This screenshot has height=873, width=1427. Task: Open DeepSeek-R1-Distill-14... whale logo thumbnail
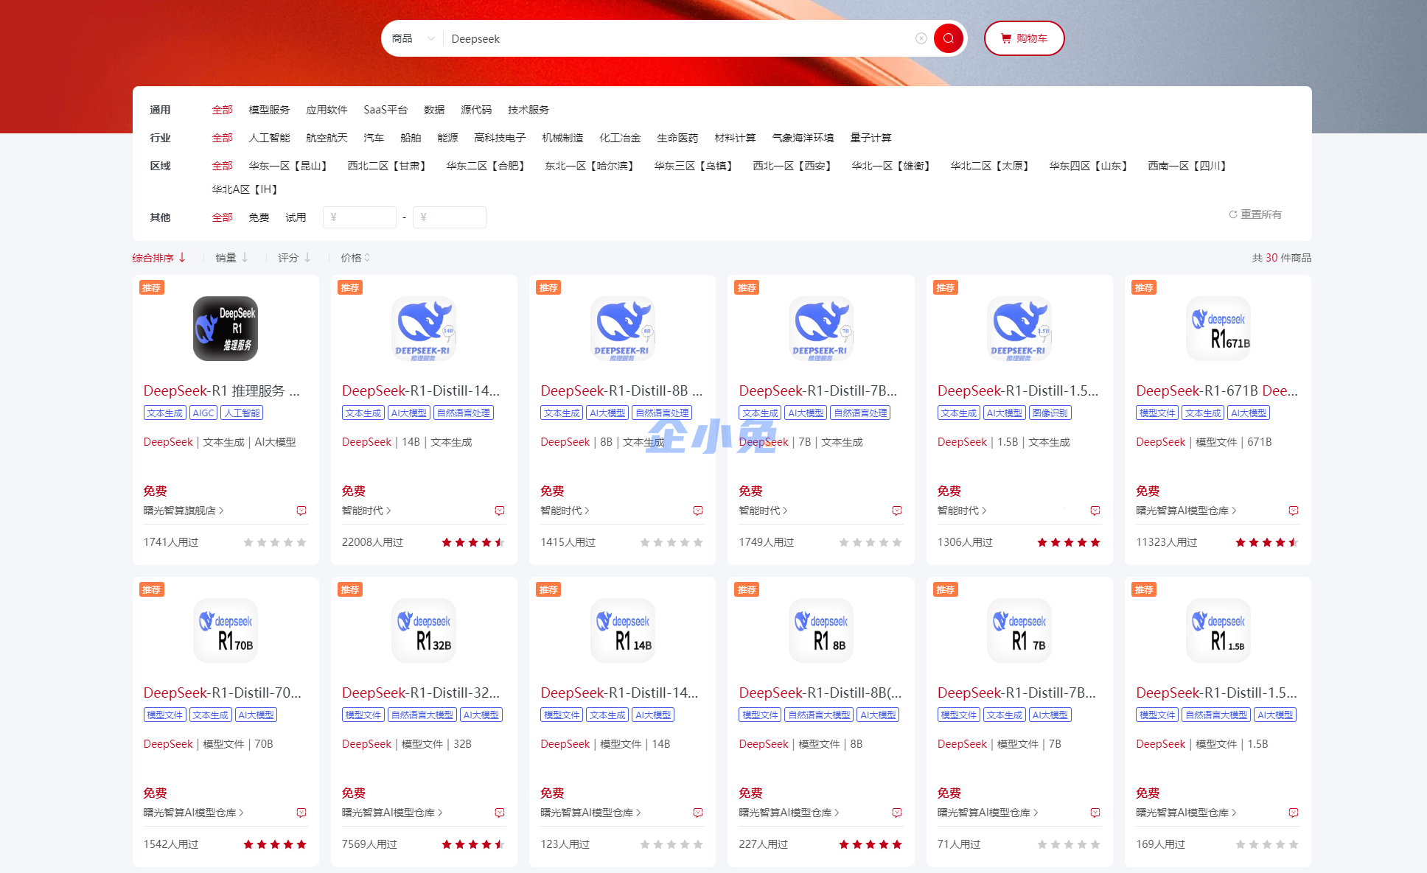point(424,329)
